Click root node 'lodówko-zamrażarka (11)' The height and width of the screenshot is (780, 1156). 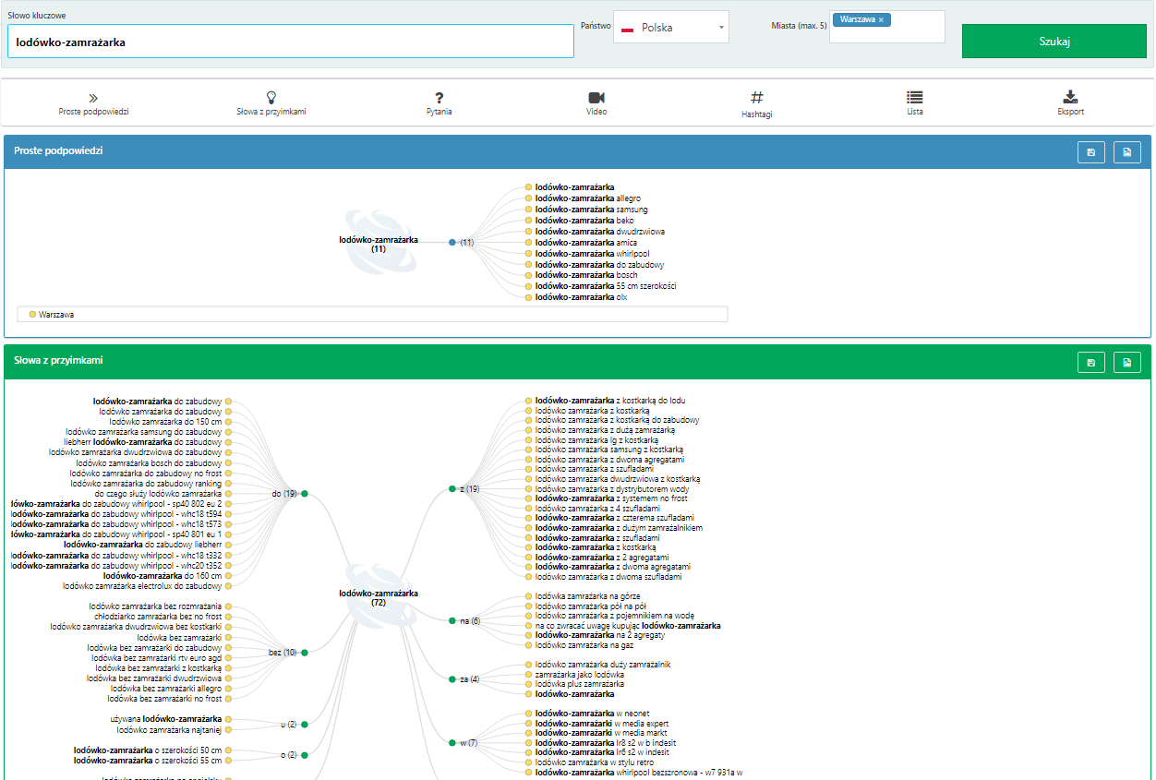coord(379,244)
